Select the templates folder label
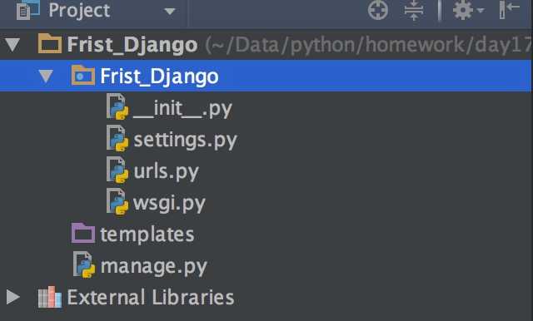Screen dimensions: 533x321 coord(147,235)
